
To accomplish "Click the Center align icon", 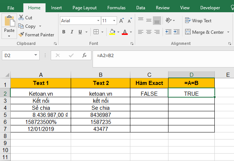I will point(148,32).
